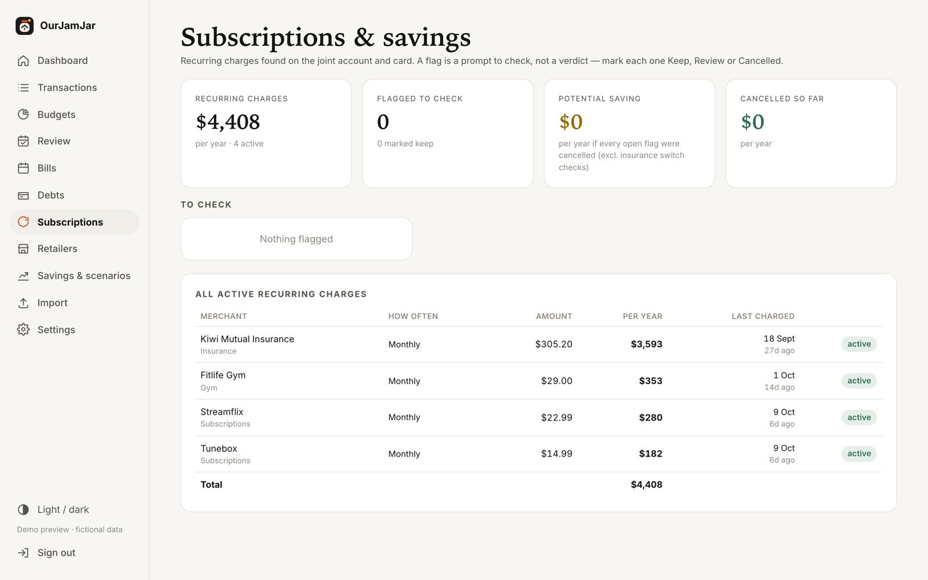Viewport: 928px width, 580px height.
Task: Select the Tunebox merchant name
Action: pyautogui.click(x=219, y=448)
